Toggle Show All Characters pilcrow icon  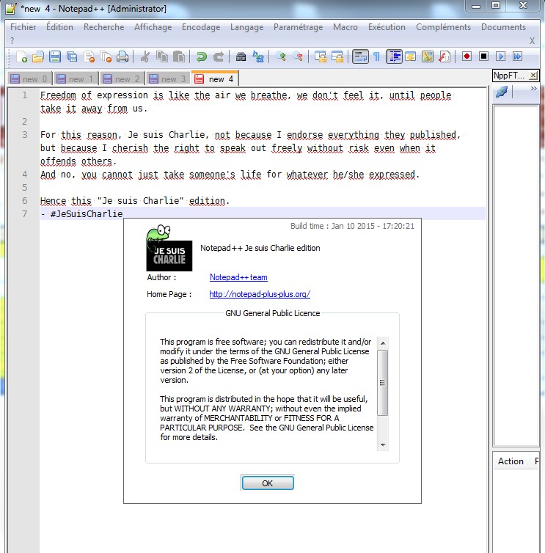377,56
